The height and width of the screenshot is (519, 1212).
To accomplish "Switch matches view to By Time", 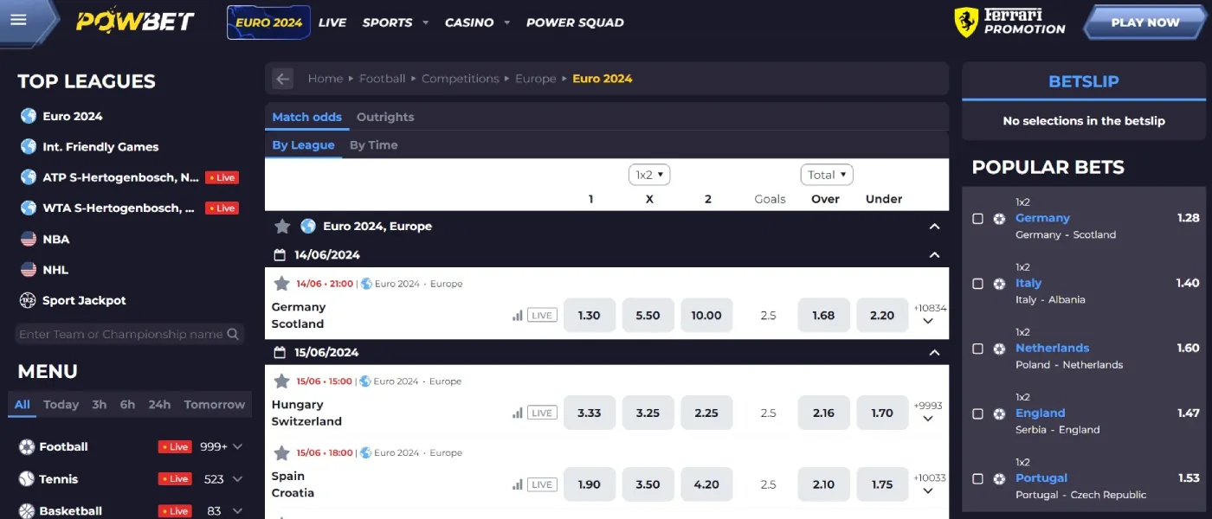I will pyautogui.click(x=374, y=144).
